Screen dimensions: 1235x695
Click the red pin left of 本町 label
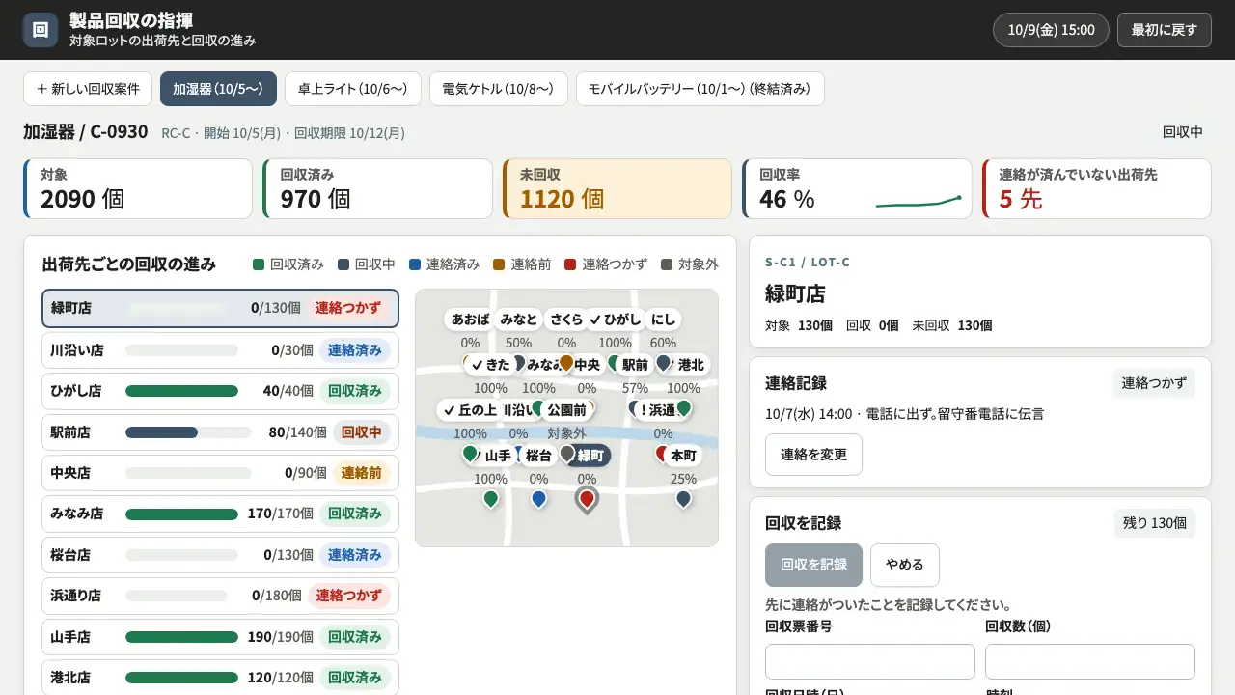663,453
